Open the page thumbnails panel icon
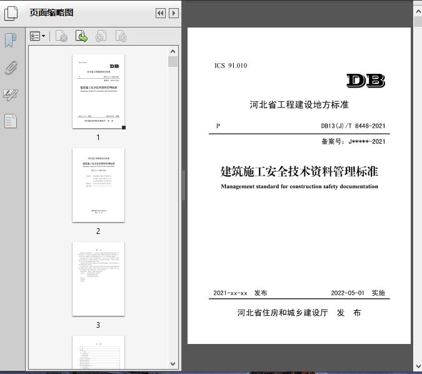Image resolution: width=422 pixels, height=374 pixels. (11, 13)
